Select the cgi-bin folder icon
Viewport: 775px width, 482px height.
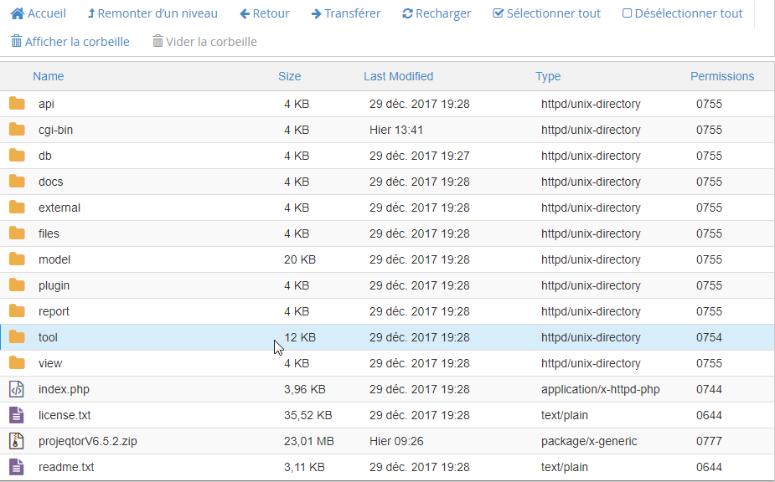pyautogui.click(x=17, y=130)
